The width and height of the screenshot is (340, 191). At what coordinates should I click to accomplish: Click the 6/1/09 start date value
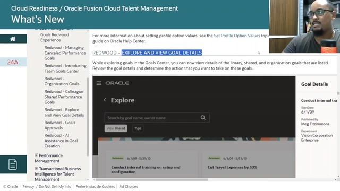(308, 112)
